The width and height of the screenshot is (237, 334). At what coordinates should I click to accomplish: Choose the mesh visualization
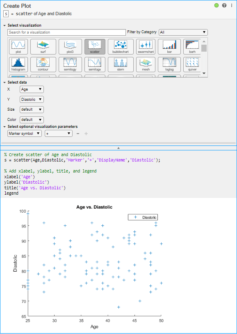(146, 64)
